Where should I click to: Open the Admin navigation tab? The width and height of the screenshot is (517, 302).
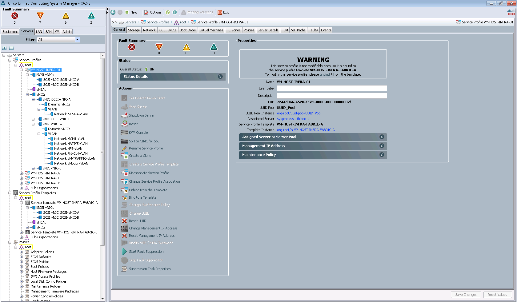click(67, 32)
